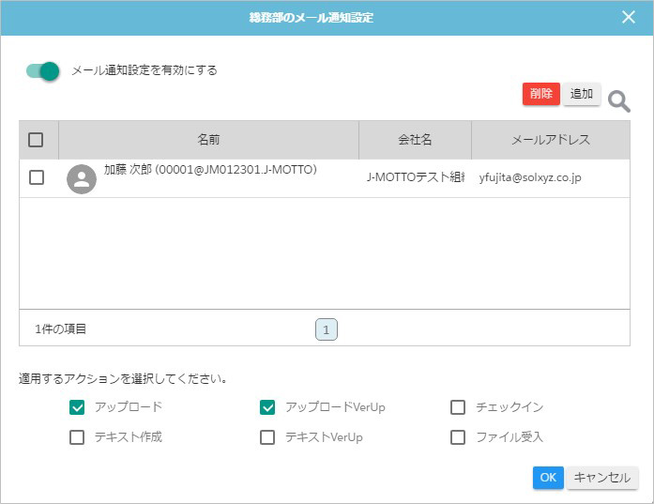The image size is (654, 504).
Task: Enable the テキストVerUp checkbox
Action: click(x=267, y=437)
